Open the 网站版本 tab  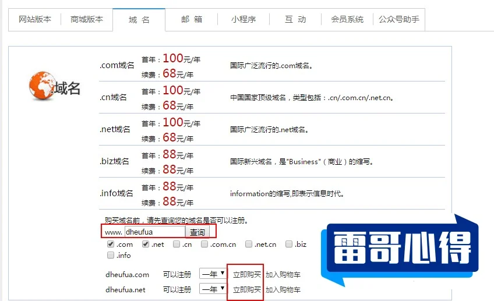coord(34,20)
